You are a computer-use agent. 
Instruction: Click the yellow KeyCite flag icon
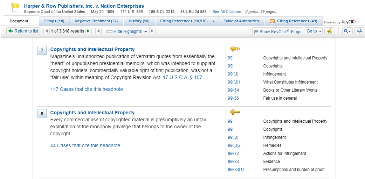pyautogui.click(x=16, y=7)
